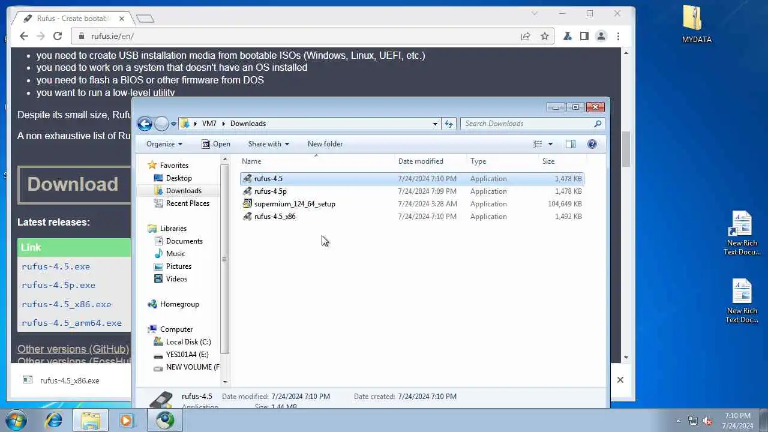Select supermium_124_64_setup file icon

[x=247, y=204]
